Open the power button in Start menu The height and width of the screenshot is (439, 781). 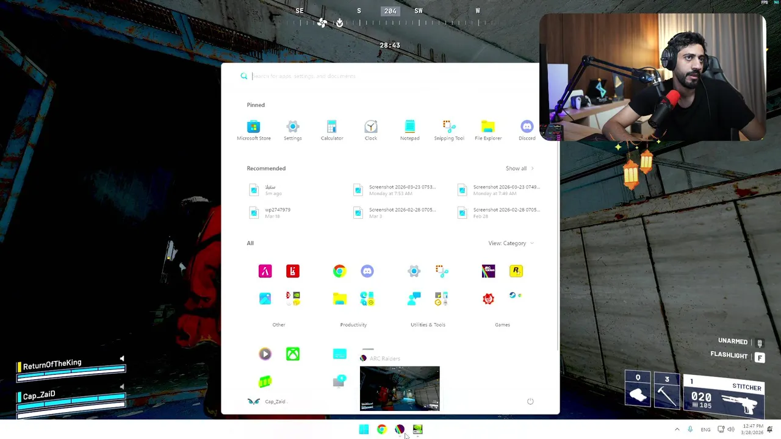530,401
